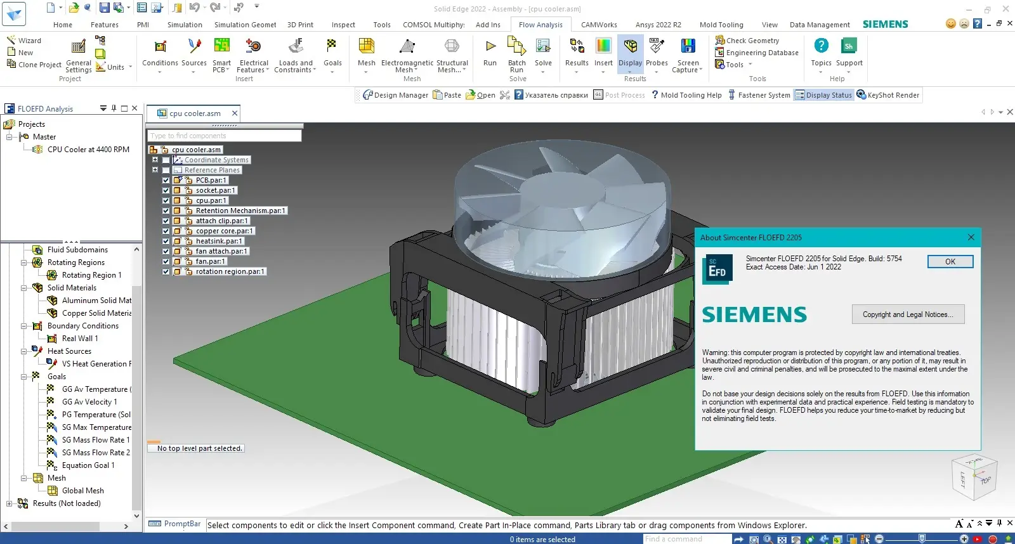Viewport: 1015px width, 544px height.
Task: Open the Support icon
Action: 849,46
